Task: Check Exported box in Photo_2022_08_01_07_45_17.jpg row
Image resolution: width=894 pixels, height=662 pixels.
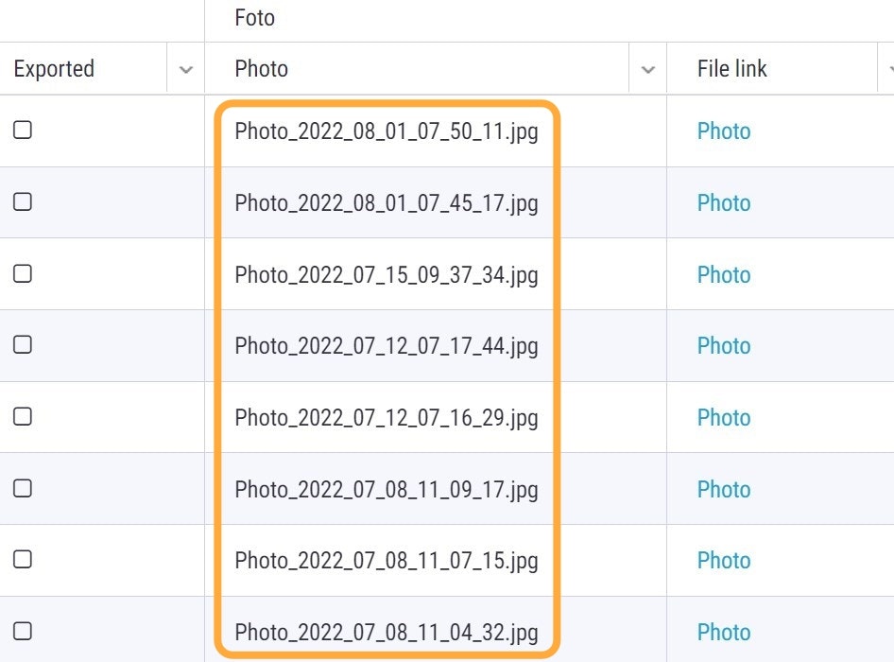Action: pyautogui.click(x=23, y=201)
